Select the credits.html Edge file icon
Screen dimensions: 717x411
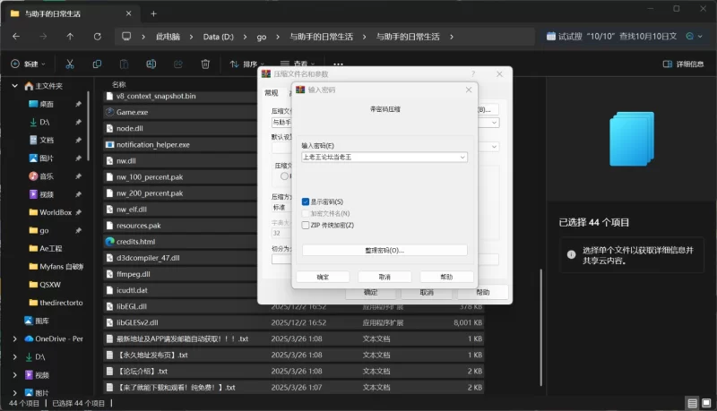pyautogui.click(x=109, y=242)
